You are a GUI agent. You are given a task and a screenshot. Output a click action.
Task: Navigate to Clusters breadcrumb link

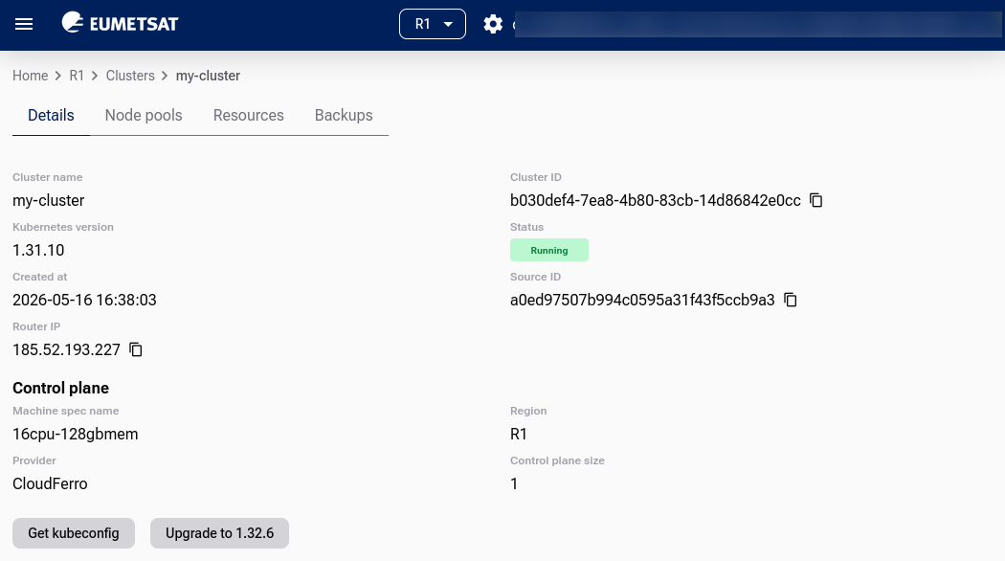point(130,76)
